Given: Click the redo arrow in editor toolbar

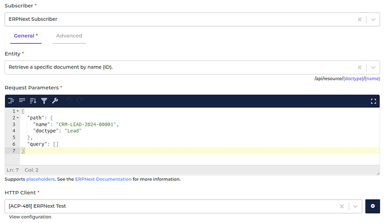Looking at the screenshot, I should pyautogui.click(x=80, y=101).
